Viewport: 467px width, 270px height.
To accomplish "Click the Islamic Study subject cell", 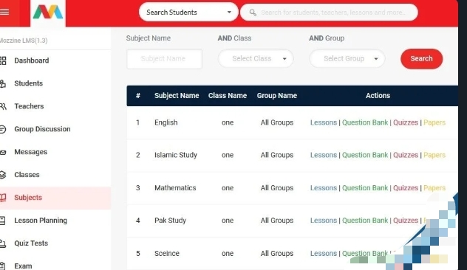I will click(176, 155).
